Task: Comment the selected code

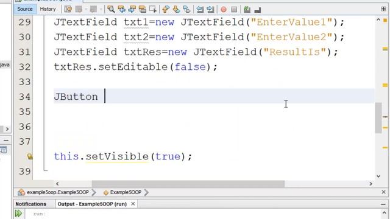Action: pyautogui.click(x=247, y=10)
